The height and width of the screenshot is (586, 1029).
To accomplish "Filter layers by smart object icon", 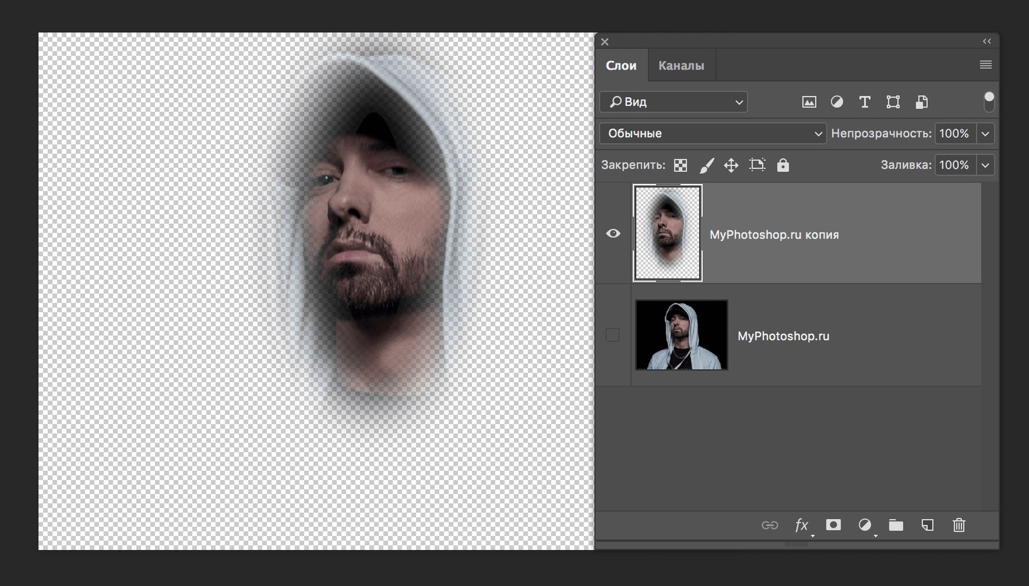I will coord(922,102).
